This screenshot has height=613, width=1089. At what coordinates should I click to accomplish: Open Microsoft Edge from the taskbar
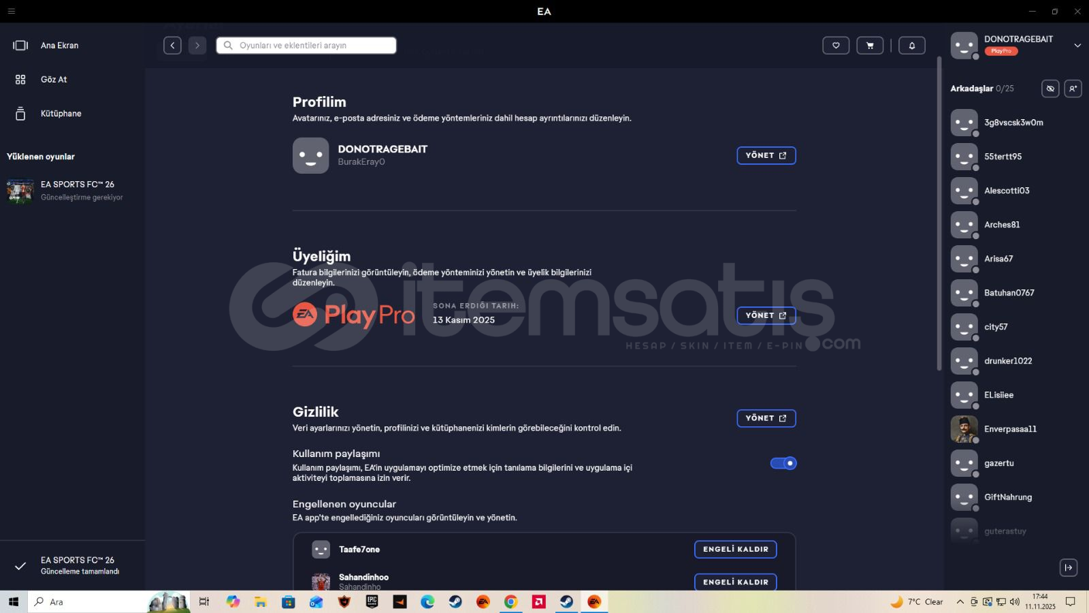click(x=427, y=602)
